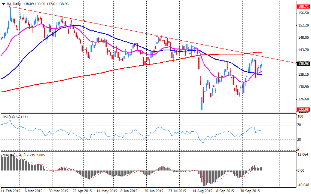Click the MACD scale value 12.064
The height and width of the screenshot is (194, 311).
click(303, 154)
